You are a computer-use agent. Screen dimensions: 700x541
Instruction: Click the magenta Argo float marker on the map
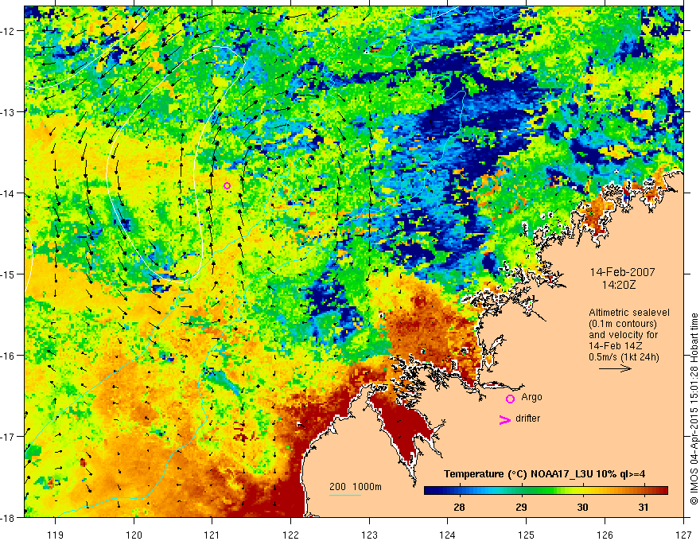pyautogui.click(x=227, y=185)
